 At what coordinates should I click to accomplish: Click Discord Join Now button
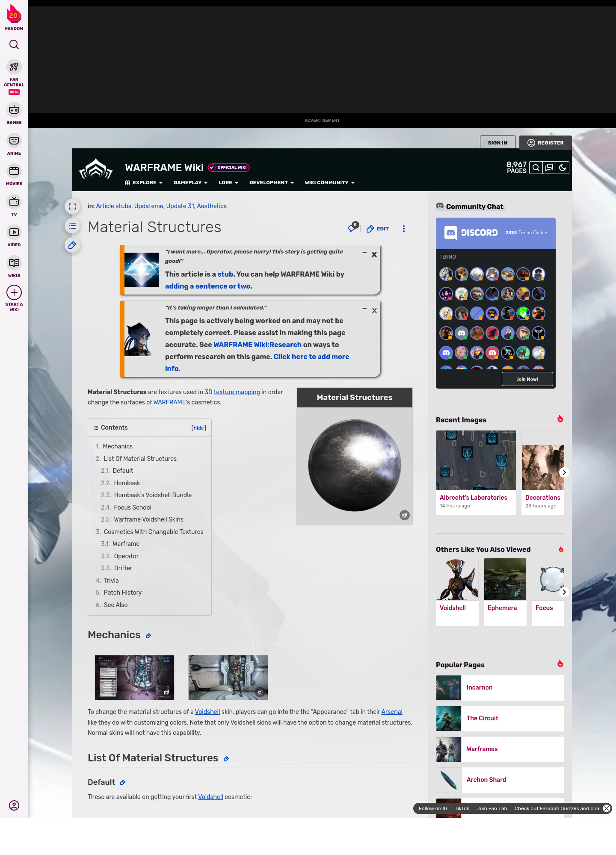click(527, 379)
